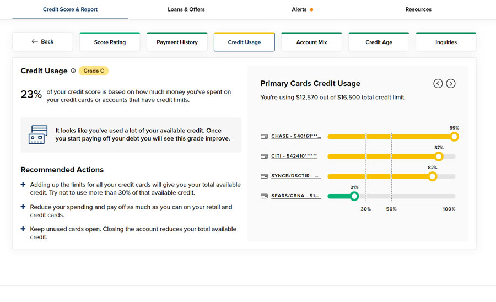Screen dimensions: 496x302
Task: Expand the 'Reduce your spending' recommendation
Action: 23,207
